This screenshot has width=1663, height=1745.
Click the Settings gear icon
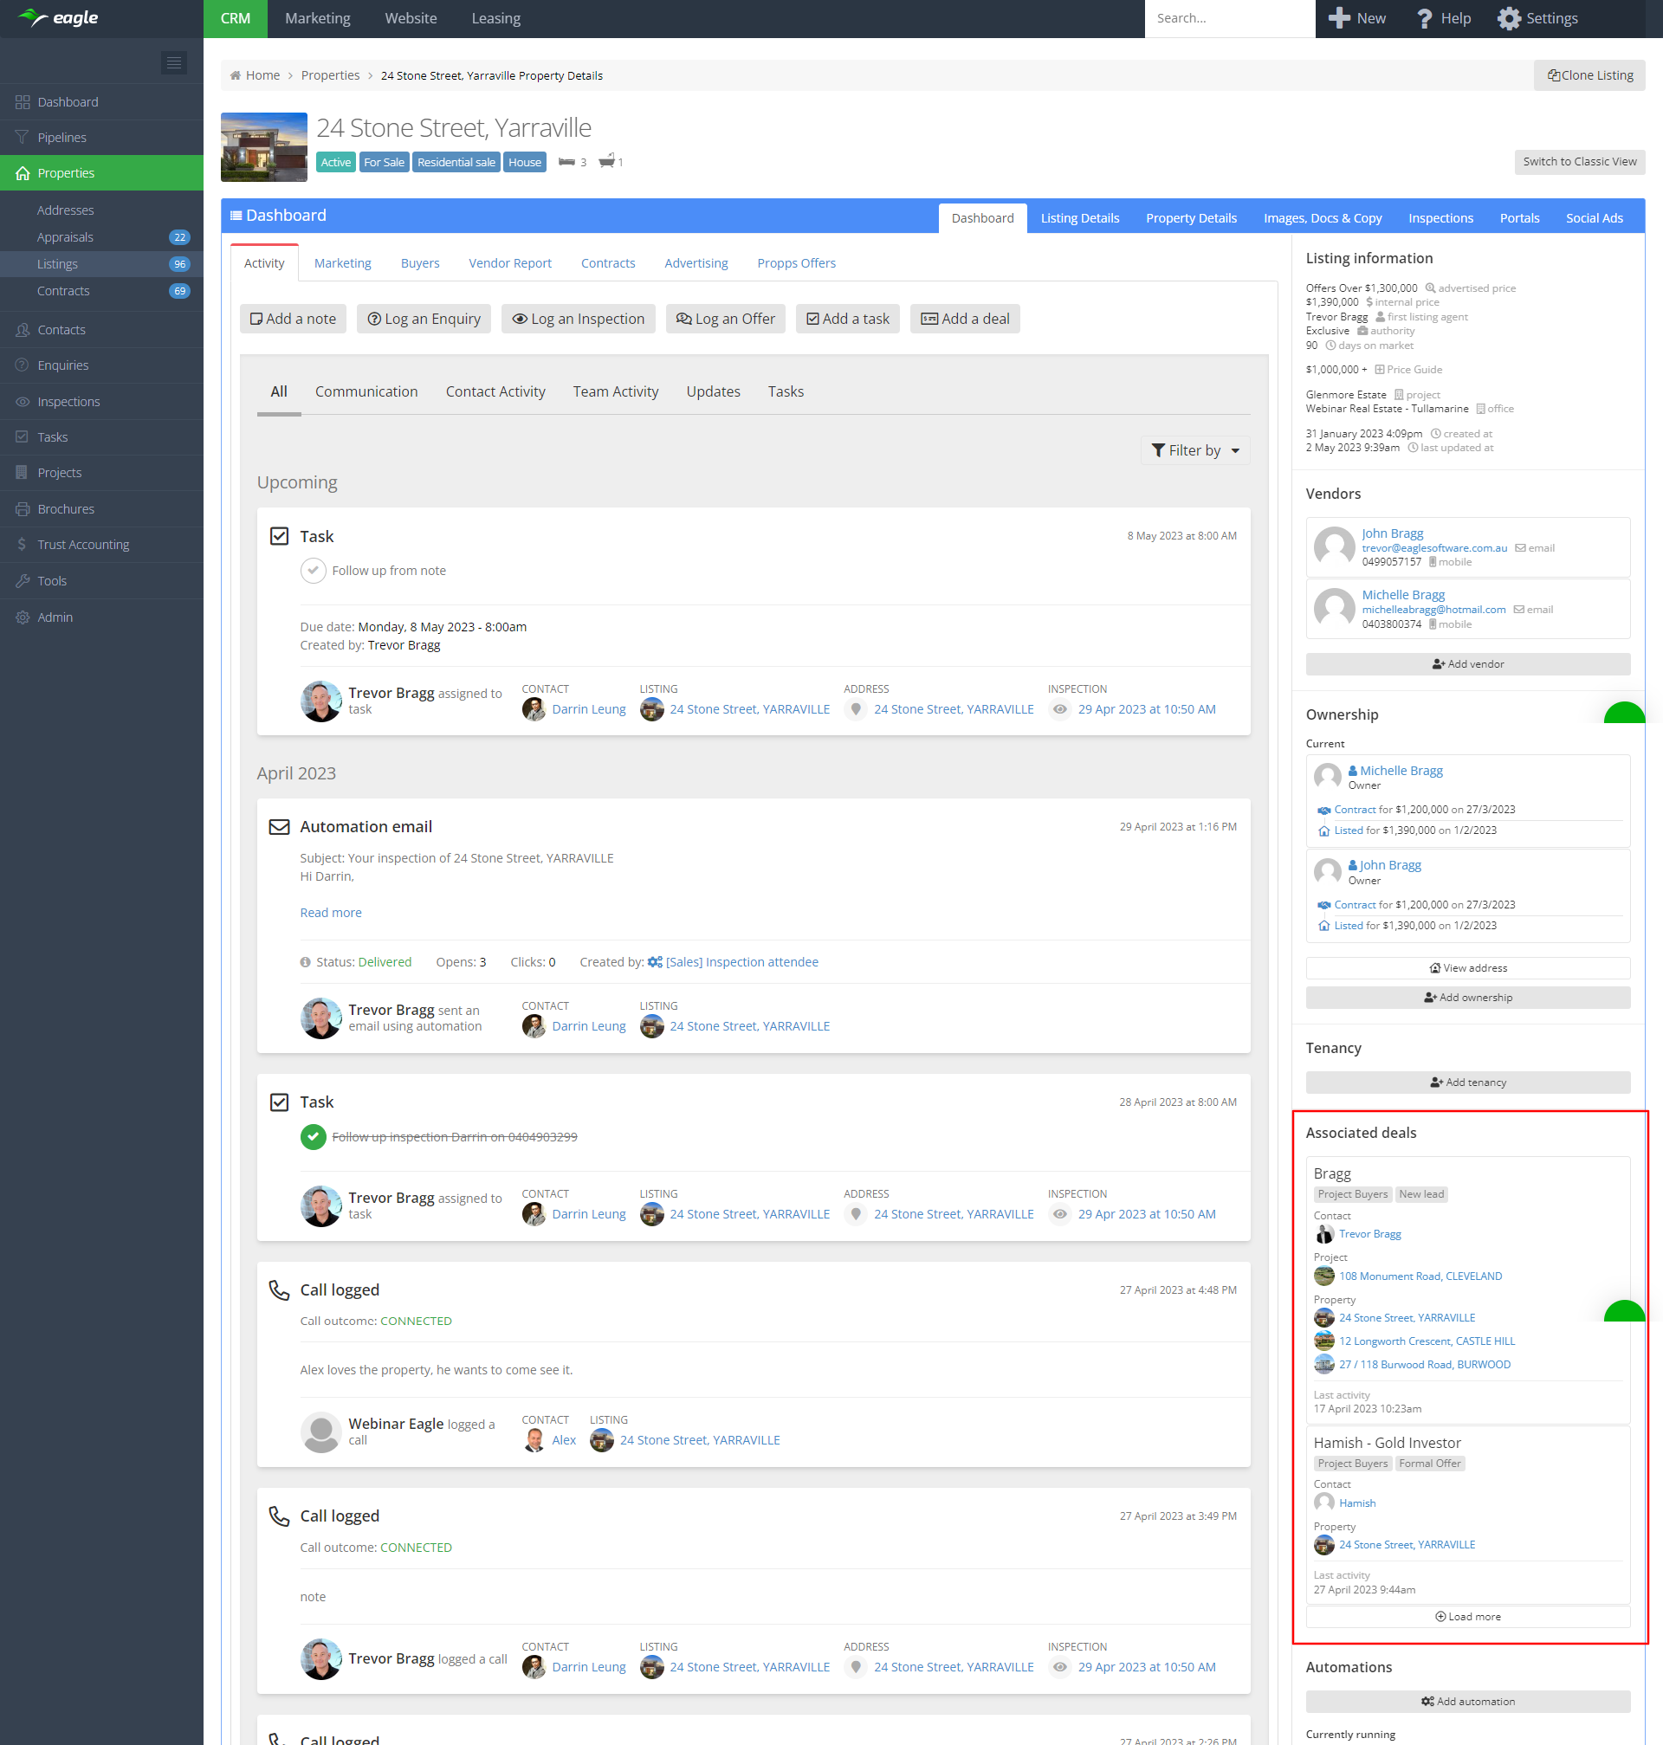point(1509,18)
